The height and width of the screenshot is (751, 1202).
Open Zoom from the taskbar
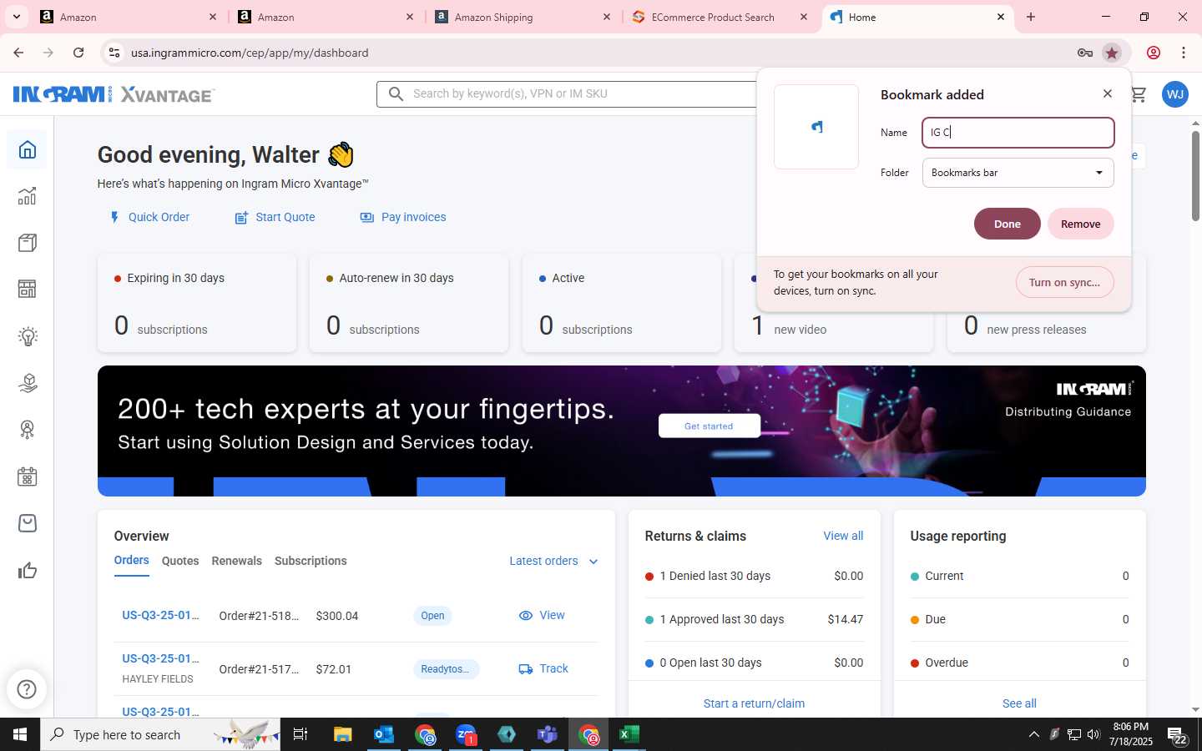click(x=466, y=734)
